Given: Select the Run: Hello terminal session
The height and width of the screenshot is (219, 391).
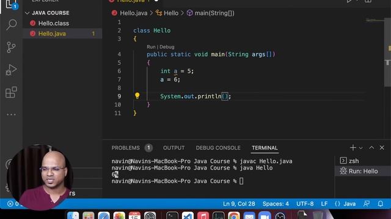Looking at the screenshot, I should pos(363,171).
